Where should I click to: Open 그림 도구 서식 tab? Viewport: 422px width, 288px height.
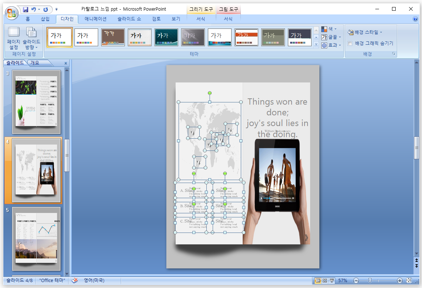[228, 19]
